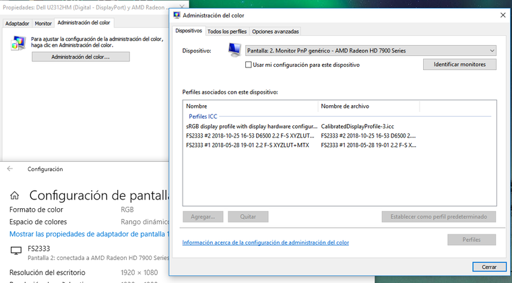
Task: Click Establecer como perfil predeterminado button
Action: 439,217
